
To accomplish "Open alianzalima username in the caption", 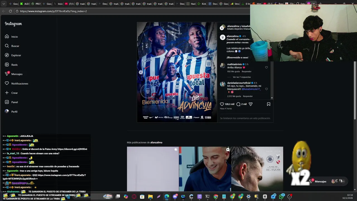I will (233, 36).
